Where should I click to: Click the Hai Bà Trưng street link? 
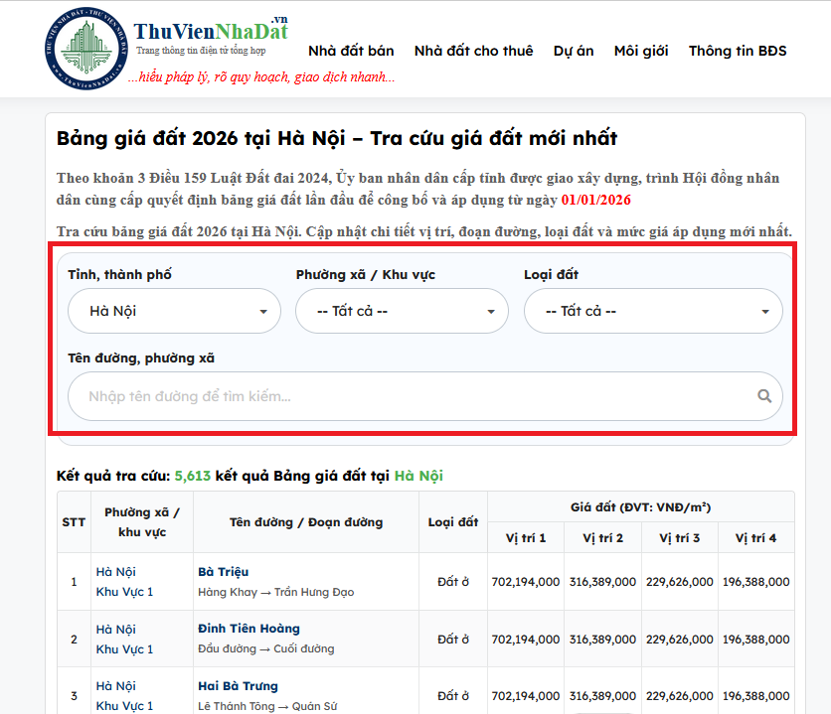pyautogui.click(x=239, y=686)
